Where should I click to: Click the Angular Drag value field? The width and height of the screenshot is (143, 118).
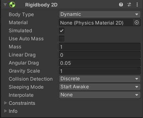point(100,63)
